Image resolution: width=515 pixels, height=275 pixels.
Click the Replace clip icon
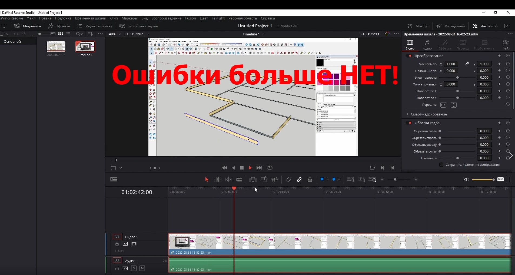[x=275, y=180]
